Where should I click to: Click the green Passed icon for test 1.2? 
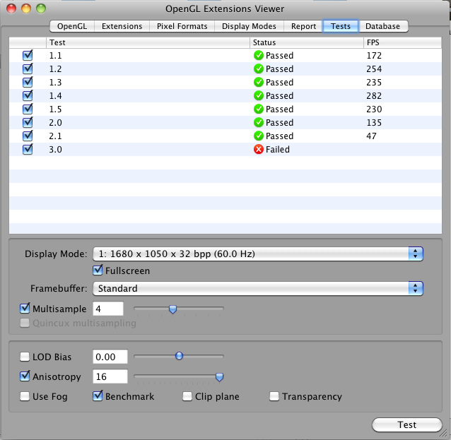259,69
